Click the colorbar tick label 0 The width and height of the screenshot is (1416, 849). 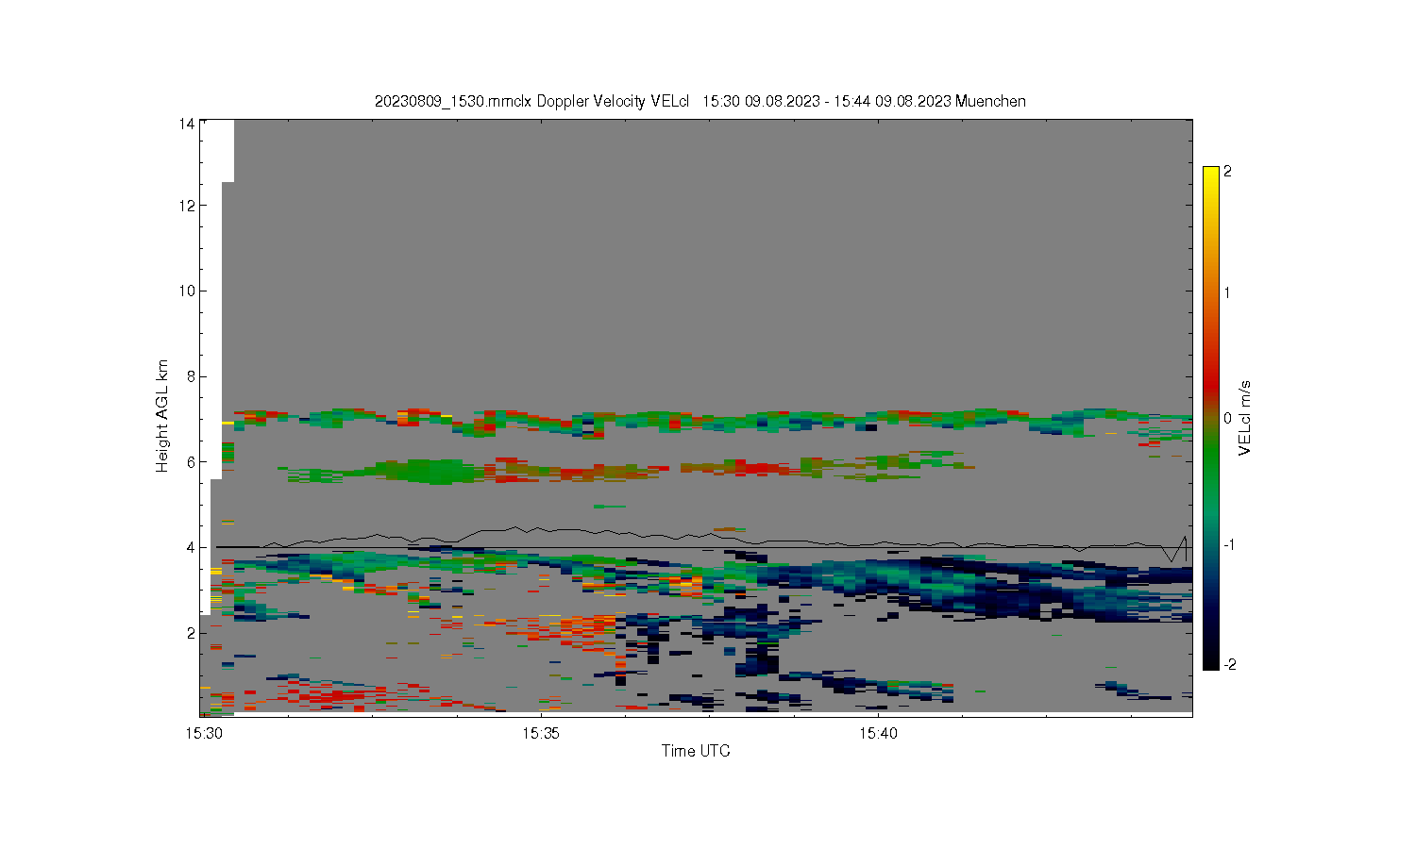pyautogui.click(x=1228, y=418)
